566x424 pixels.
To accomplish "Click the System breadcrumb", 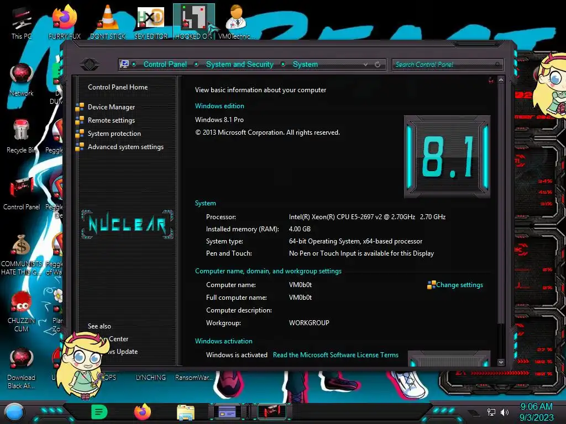I will [305, 64].
